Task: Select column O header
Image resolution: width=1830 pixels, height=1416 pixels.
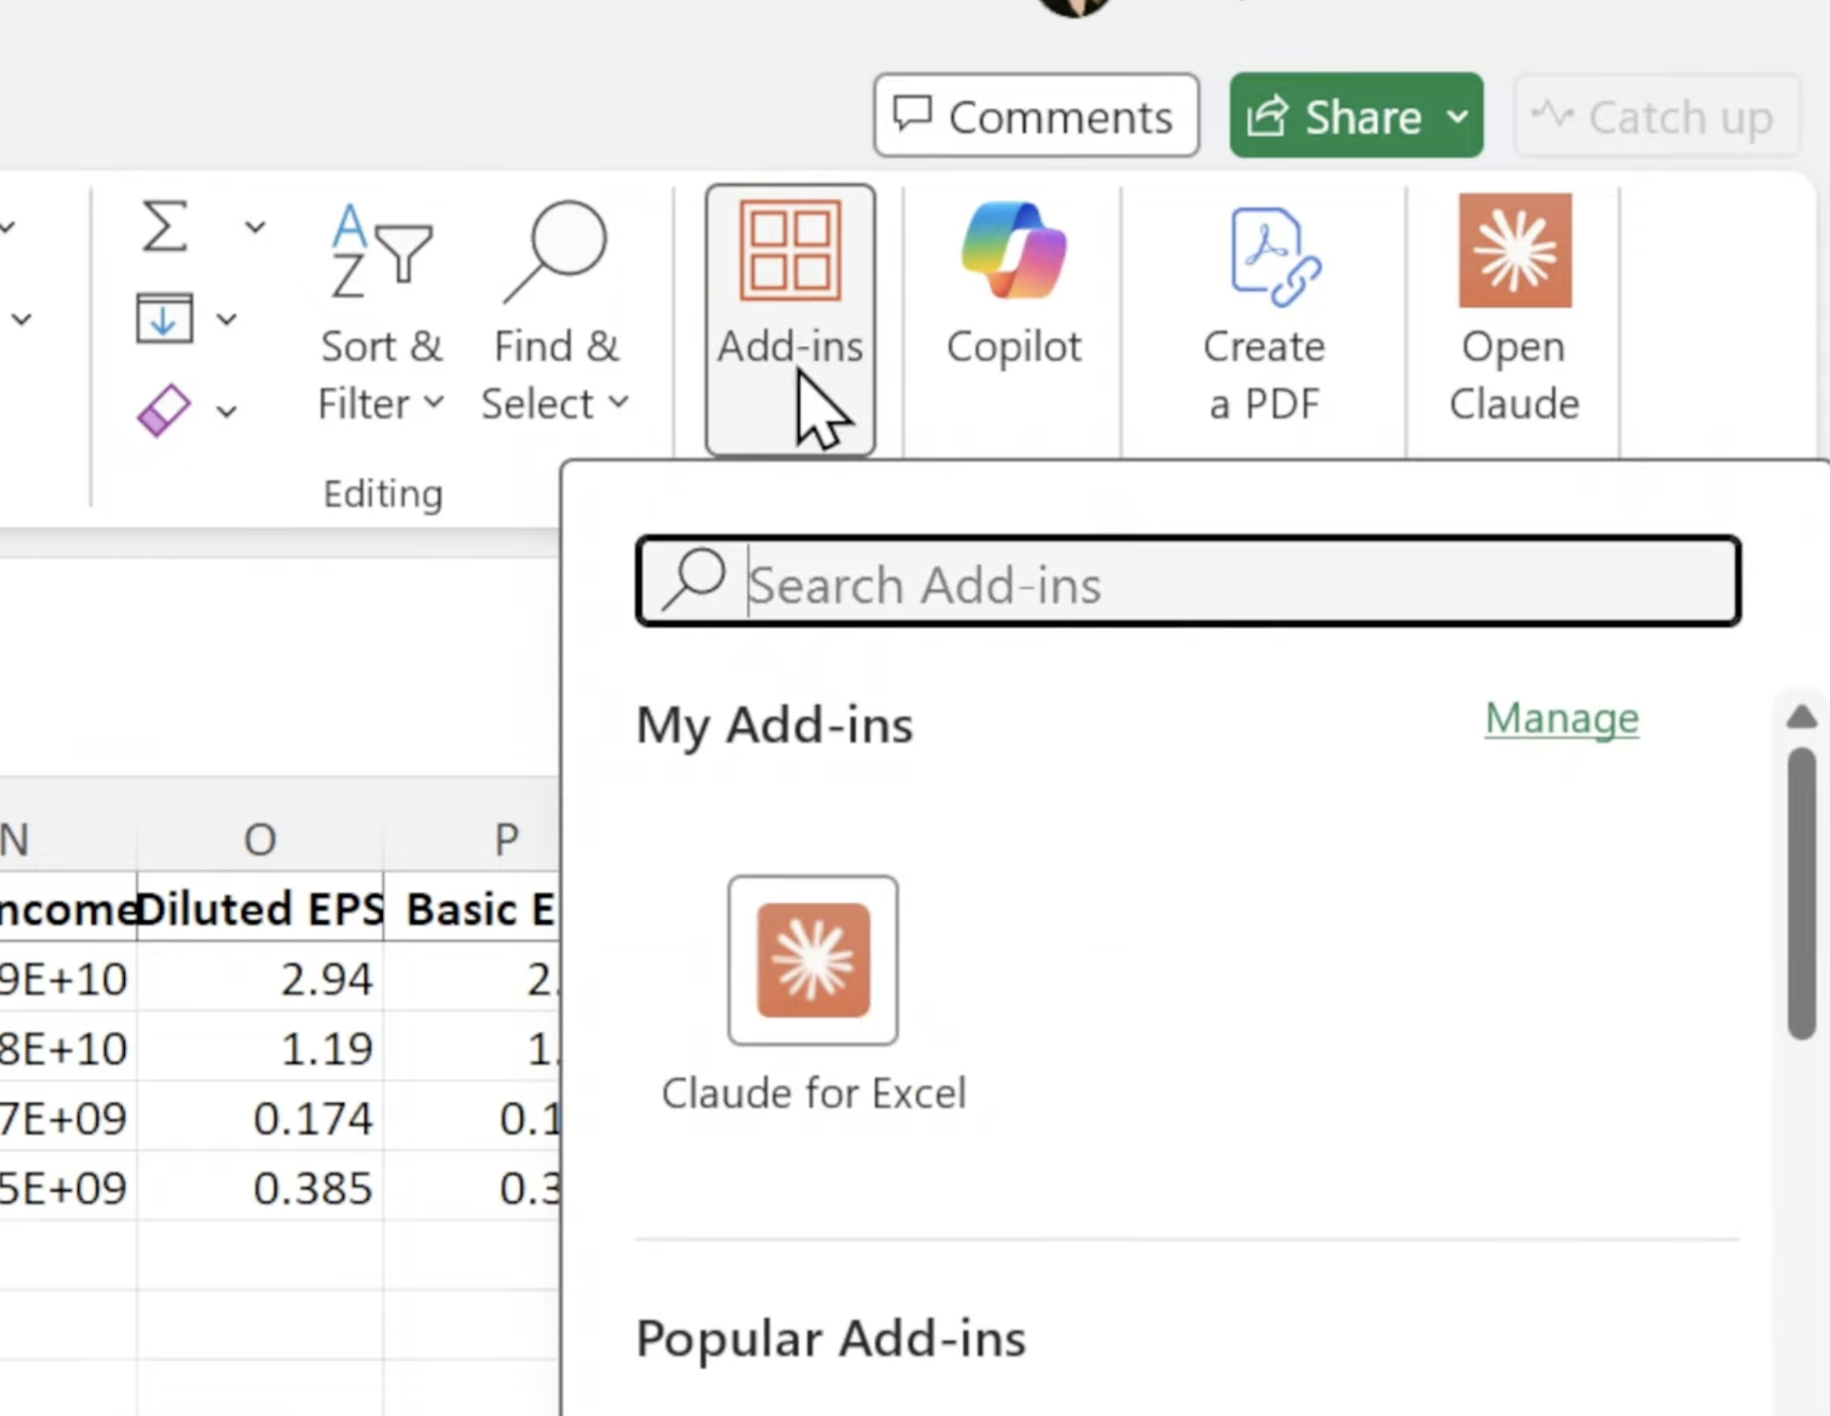Action: pyautogui.click(x=260, y=839)
